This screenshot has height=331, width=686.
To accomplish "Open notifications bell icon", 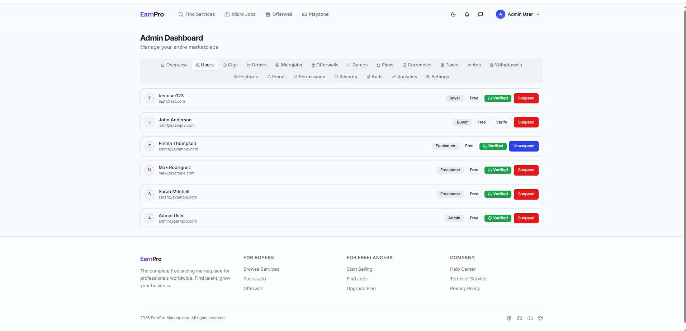I will point(467,14).
